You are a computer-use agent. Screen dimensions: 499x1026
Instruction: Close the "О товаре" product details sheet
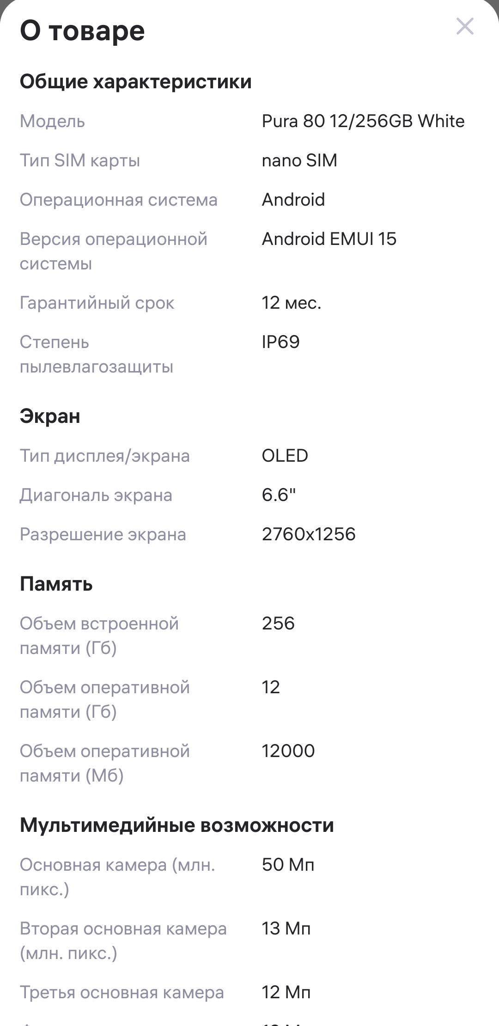tap(465, 26)
